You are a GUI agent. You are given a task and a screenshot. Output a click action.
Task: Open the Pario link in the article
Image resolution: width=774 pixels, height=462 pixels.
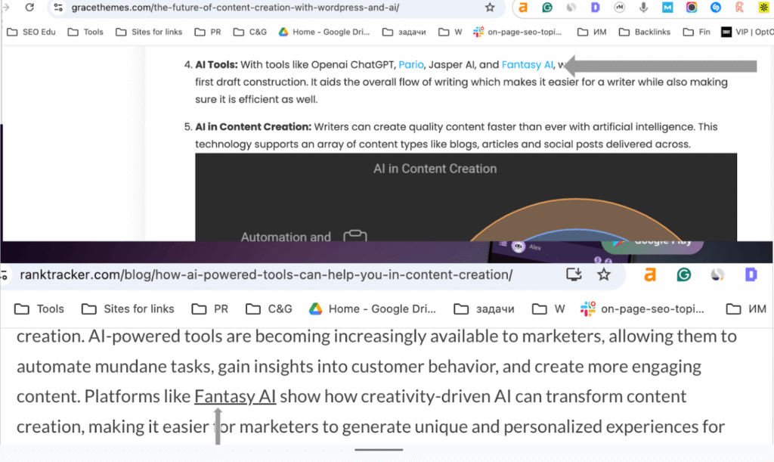click(410, 64)
